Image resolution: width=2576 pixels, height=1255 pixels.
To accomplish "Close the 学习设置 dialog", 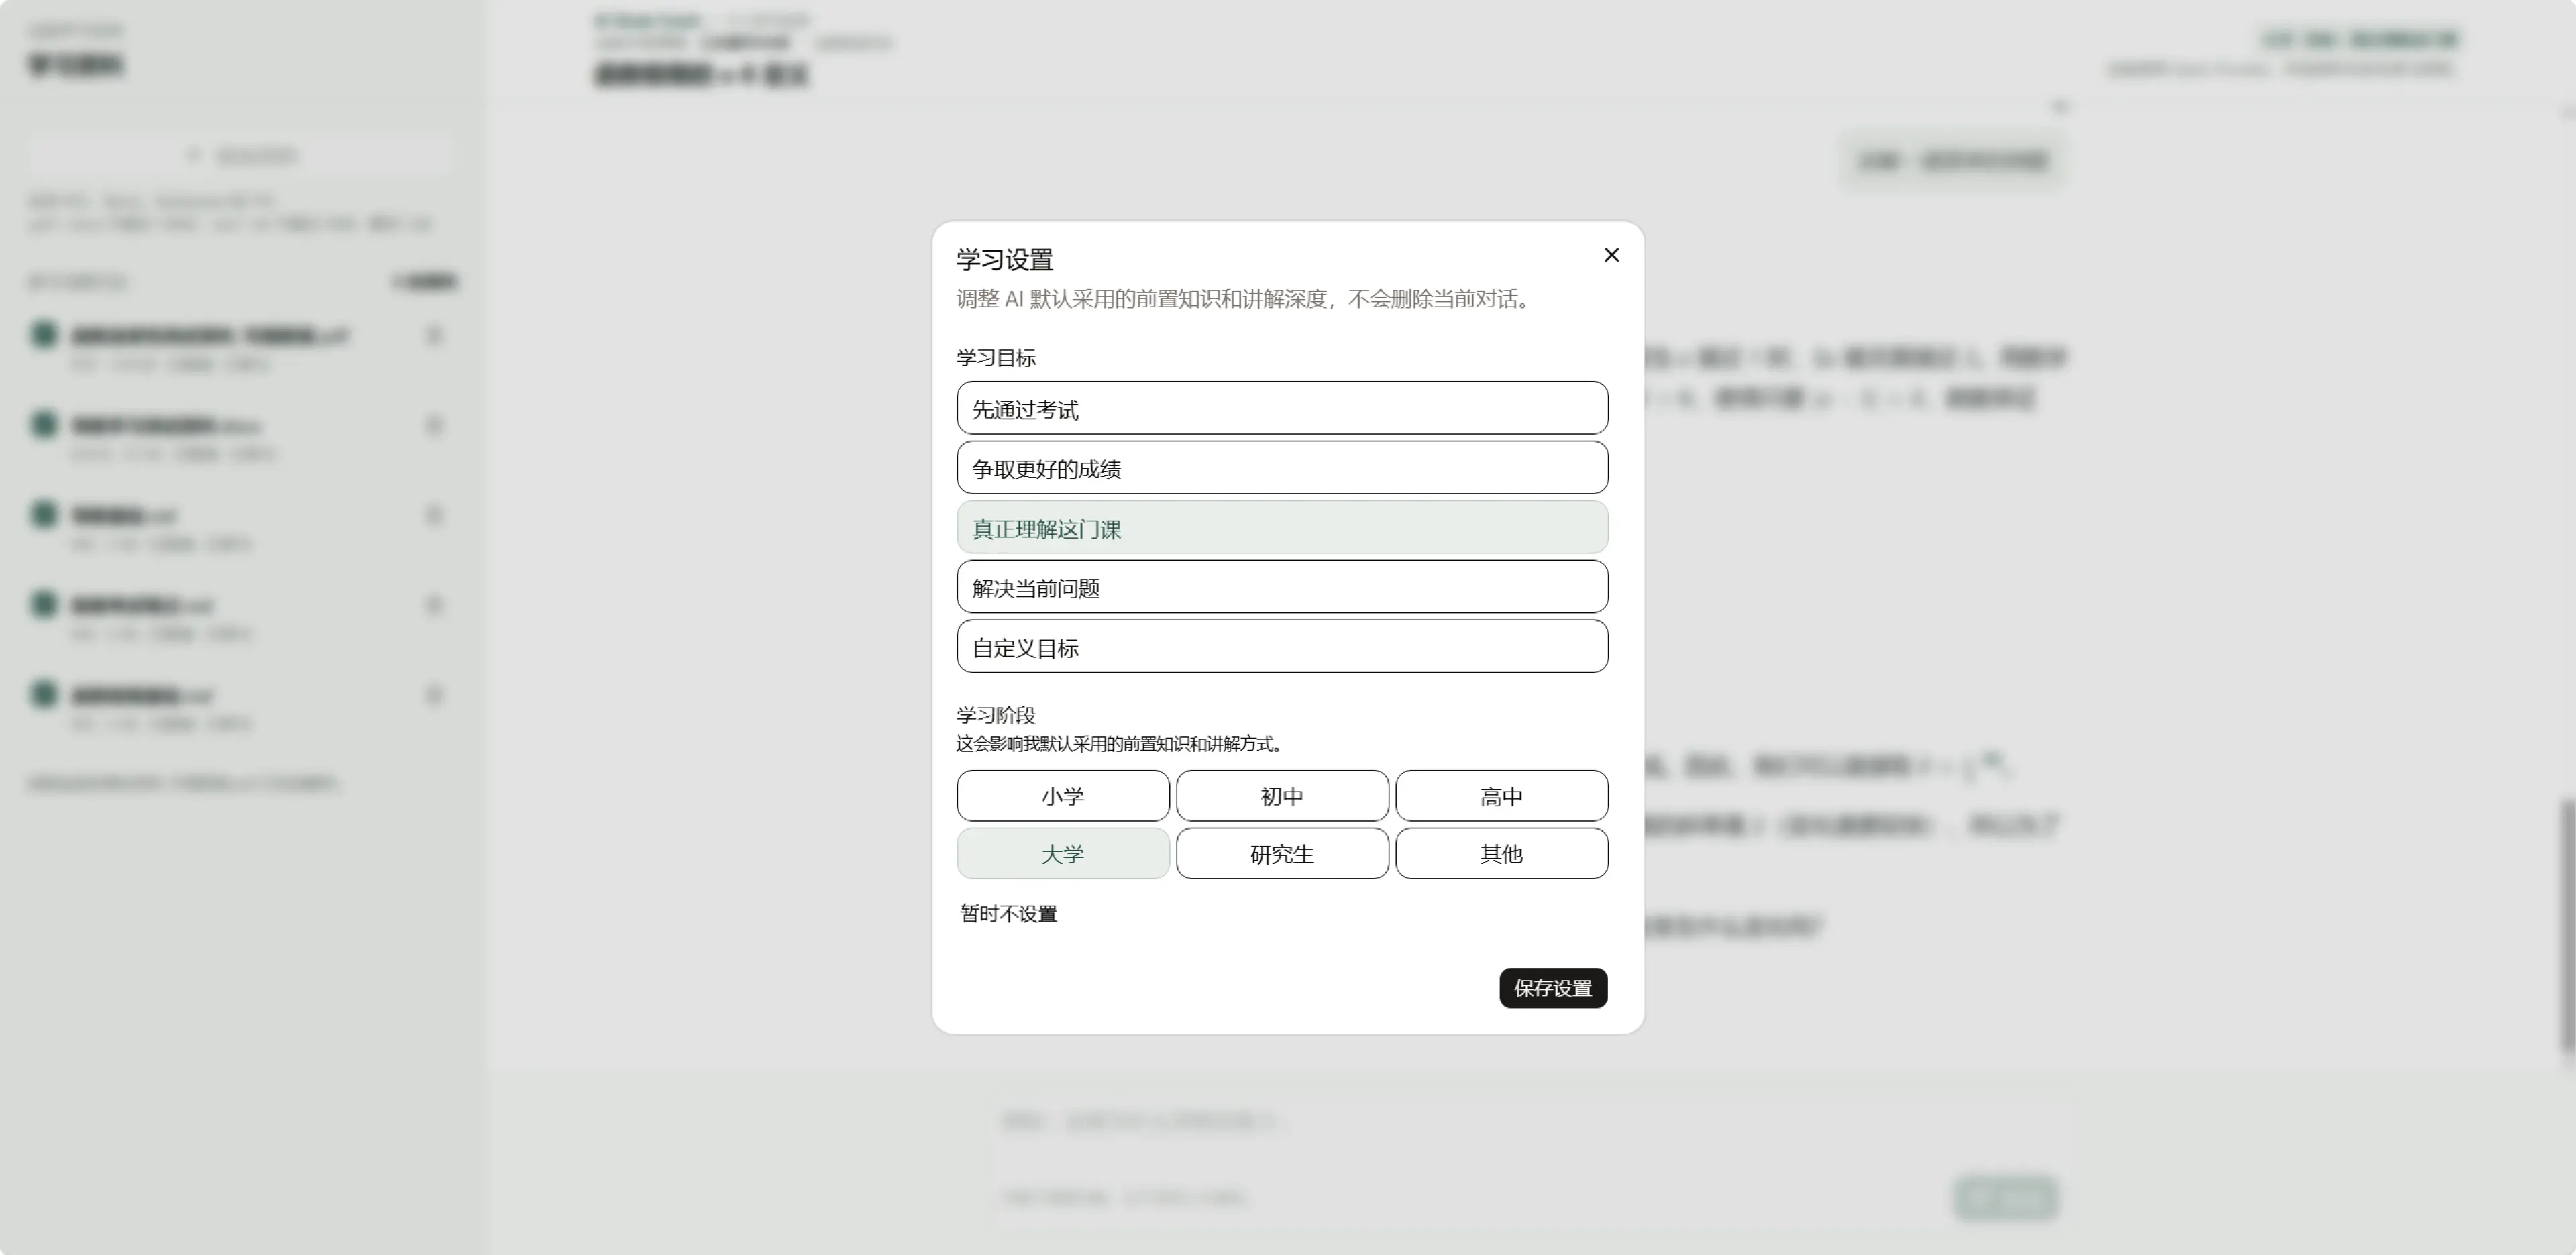I will pyautogui.click(x=1611, y=255).
